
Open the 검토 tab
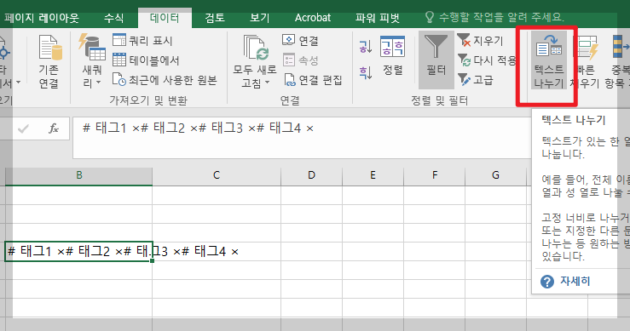tap(215, 18)
